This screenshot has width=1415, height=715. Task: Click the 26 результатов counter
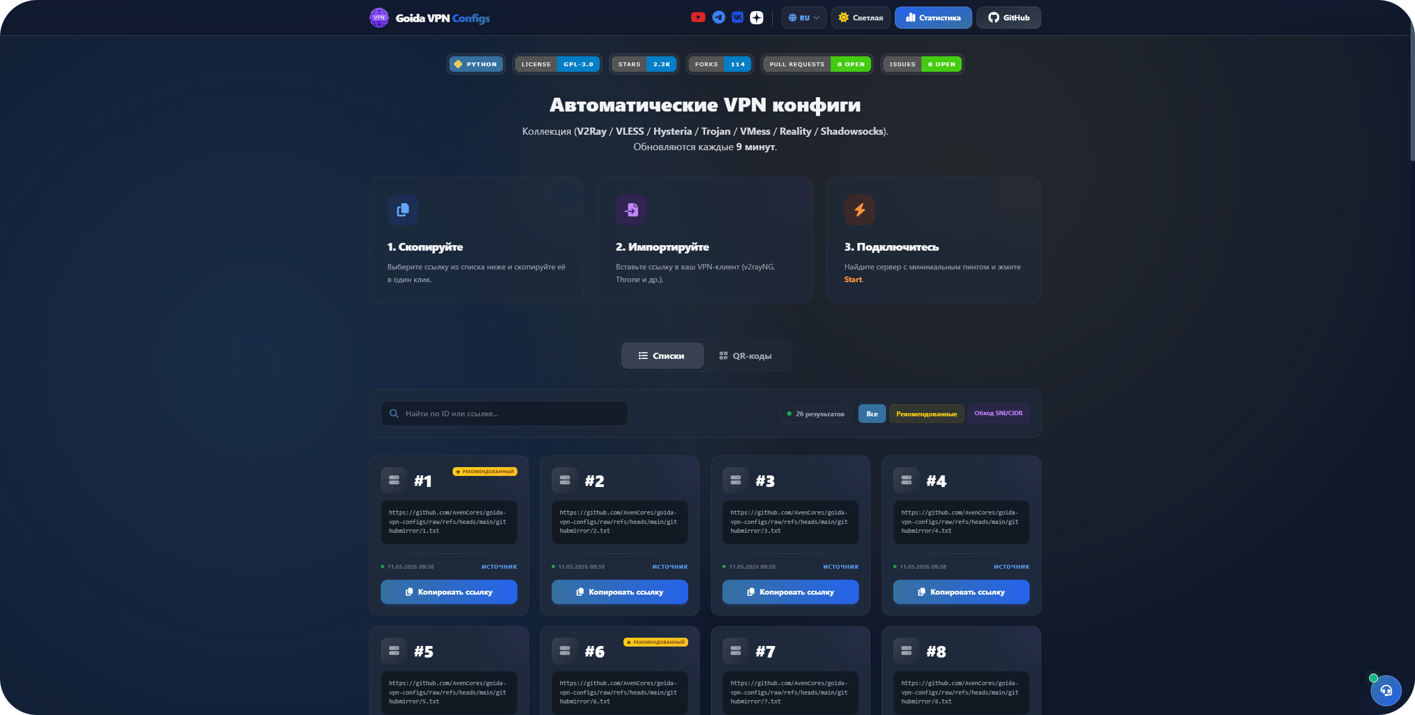816,414
